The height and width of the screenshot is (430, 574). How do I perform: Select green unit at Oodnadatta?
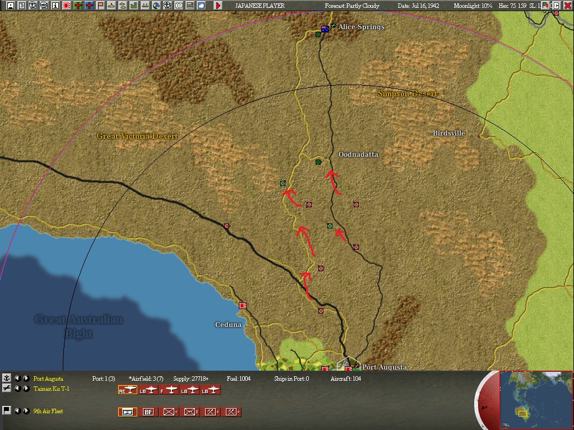(x=318, y=162)
